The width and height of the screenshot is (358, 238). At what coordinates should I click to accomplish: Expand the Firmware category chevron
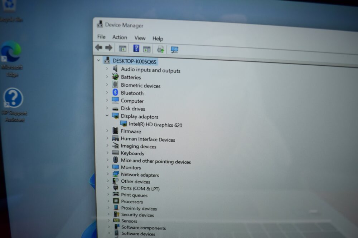coord(107,131)
